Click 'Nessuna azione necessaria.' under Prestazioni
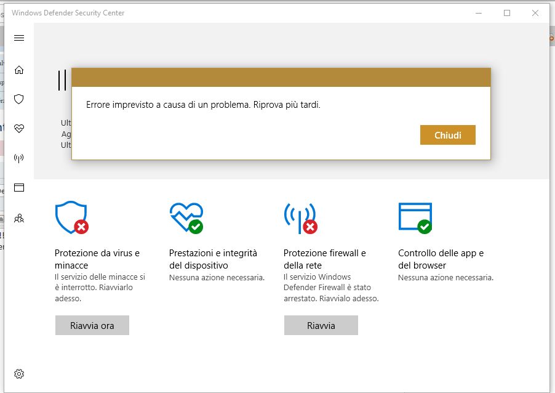The image size is (555, 393). point(217,277)
